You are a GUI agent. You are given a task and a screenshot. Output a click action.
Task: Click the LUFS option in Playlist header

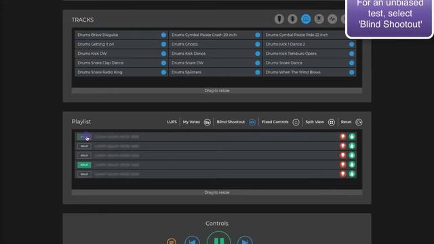click(172, 122)
